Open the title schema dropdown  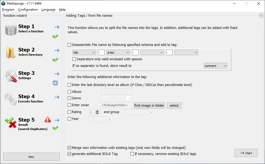[84, 53]
